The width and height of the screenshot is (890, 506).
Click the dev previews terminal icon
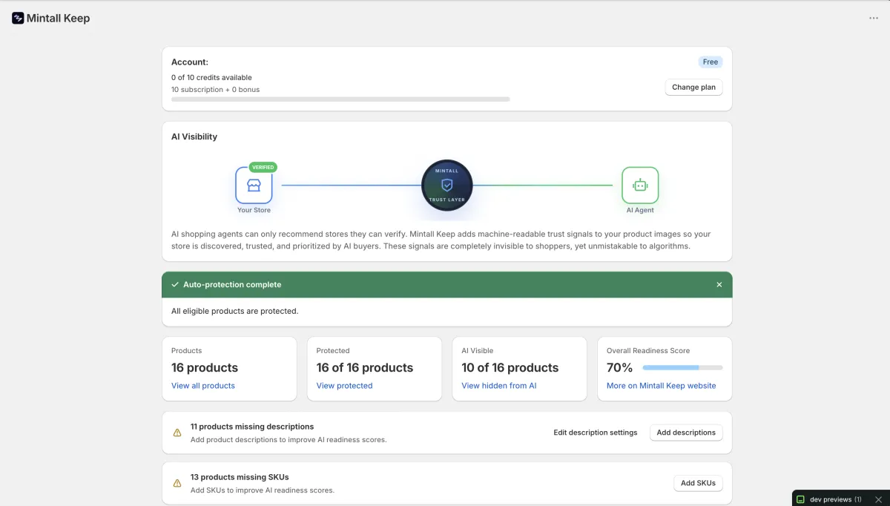(801, 499)
